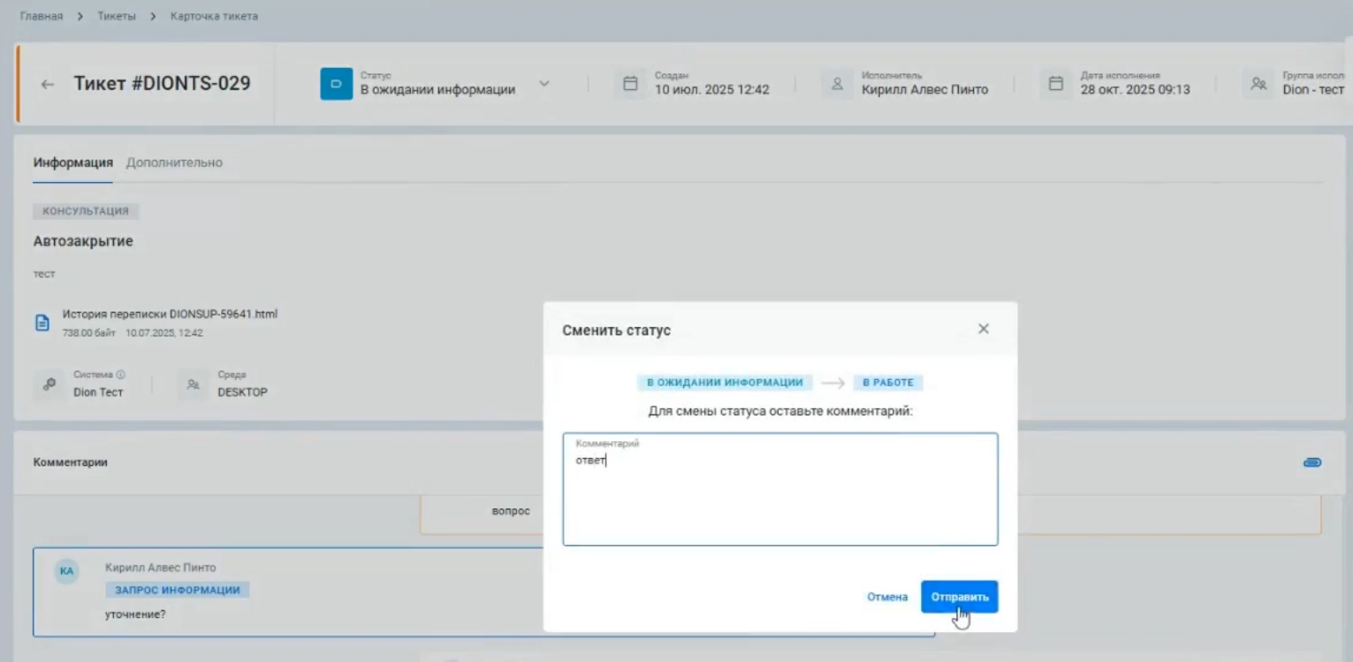Close the Сменить статус dialog
This screenshot has width=1353, height=662.
point(983,329)
